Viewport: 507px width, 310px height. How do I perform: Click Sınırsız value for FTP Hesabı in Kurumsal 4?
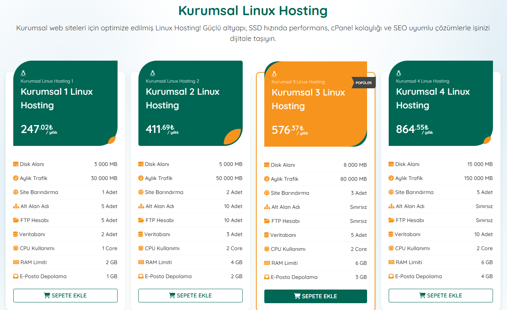(x=484, y=220)
